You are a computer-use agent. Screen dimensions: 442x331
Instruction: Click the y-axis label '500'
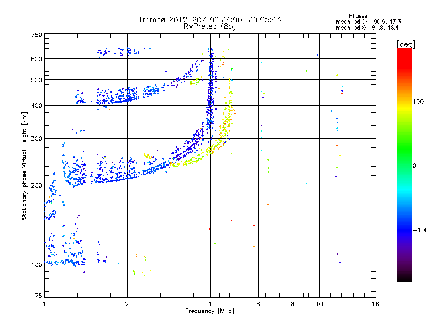click(x=36, y=80)
